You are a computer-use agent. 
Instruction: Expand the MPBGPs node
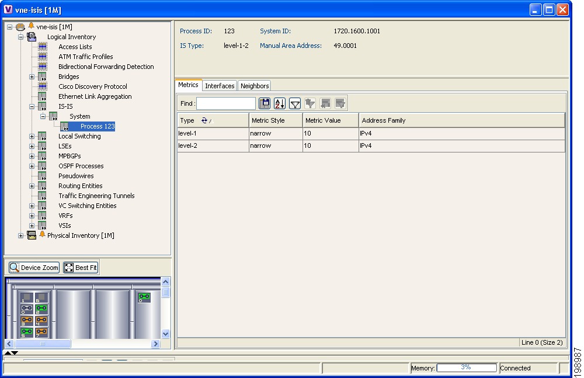[32, 156]
